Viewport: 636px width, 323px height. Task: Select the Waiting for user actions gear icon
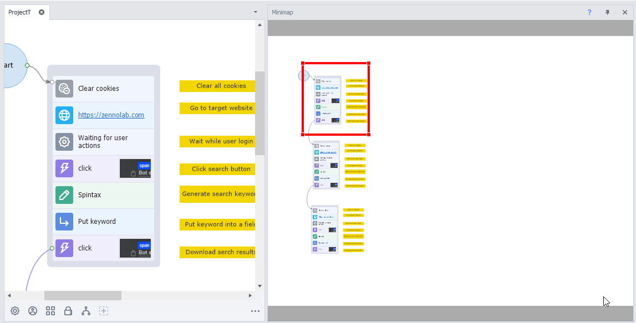coord(64,142)
